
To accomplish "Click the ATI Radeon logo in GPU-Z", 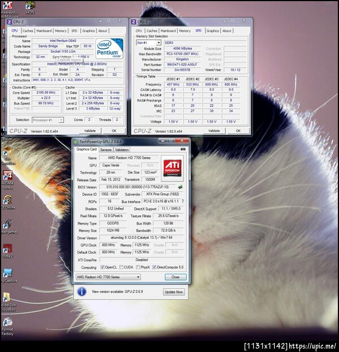I will pos(172,168).
